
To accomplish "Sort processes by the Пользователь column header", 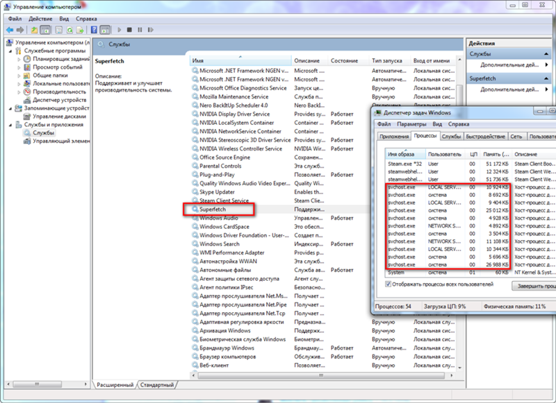I will pos(444,154).
